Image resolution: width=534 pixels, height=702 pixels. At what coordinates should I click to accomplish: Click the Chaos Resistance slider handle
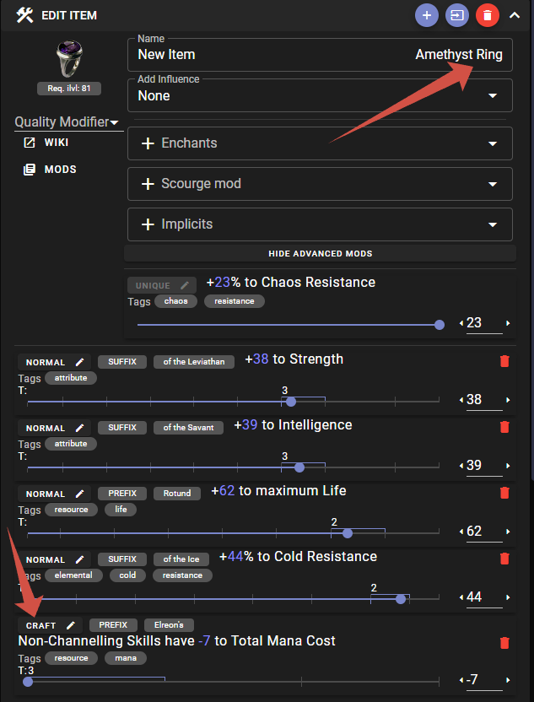pos(439,324)
